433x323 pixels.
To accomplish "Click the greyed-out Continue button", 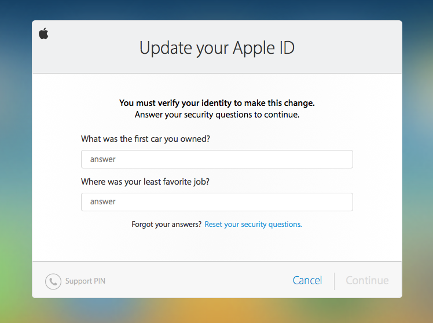I will [367, 281].
